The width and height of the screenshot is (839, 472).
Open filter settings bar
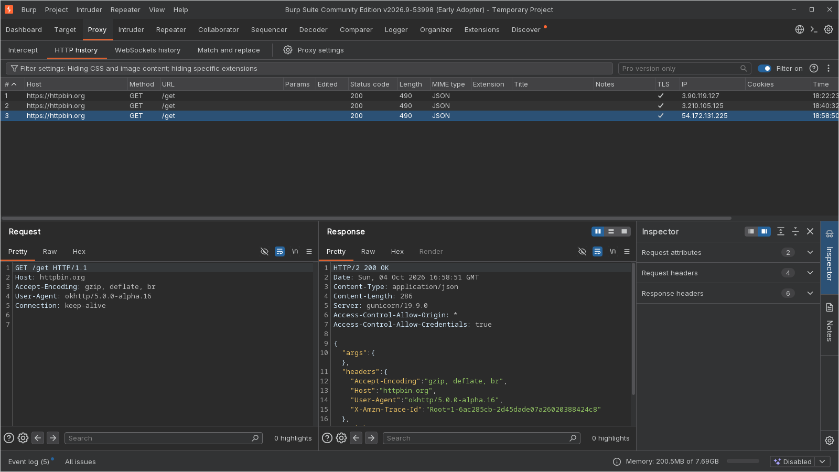pos(309,68)
